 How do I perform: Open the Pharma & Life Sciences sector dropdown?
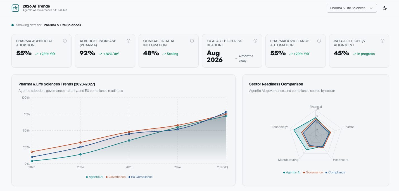(351, 8)
